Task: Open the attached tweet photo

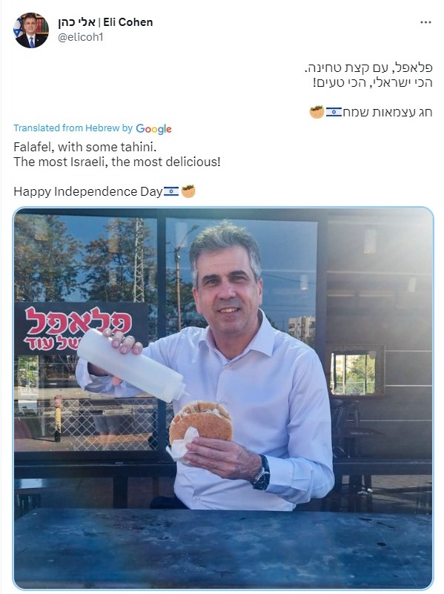Action: [x=223, y=398]
